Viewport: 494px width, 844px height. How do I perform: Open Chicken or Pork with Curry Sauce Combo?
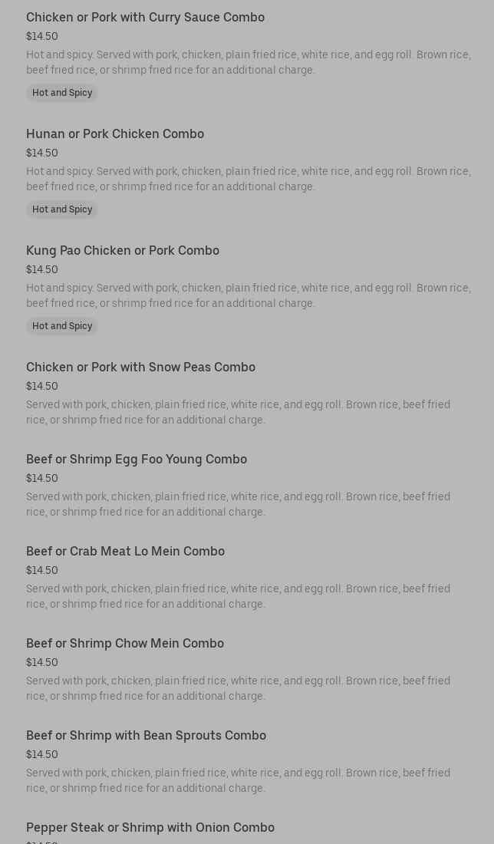[x=145, y=17]
